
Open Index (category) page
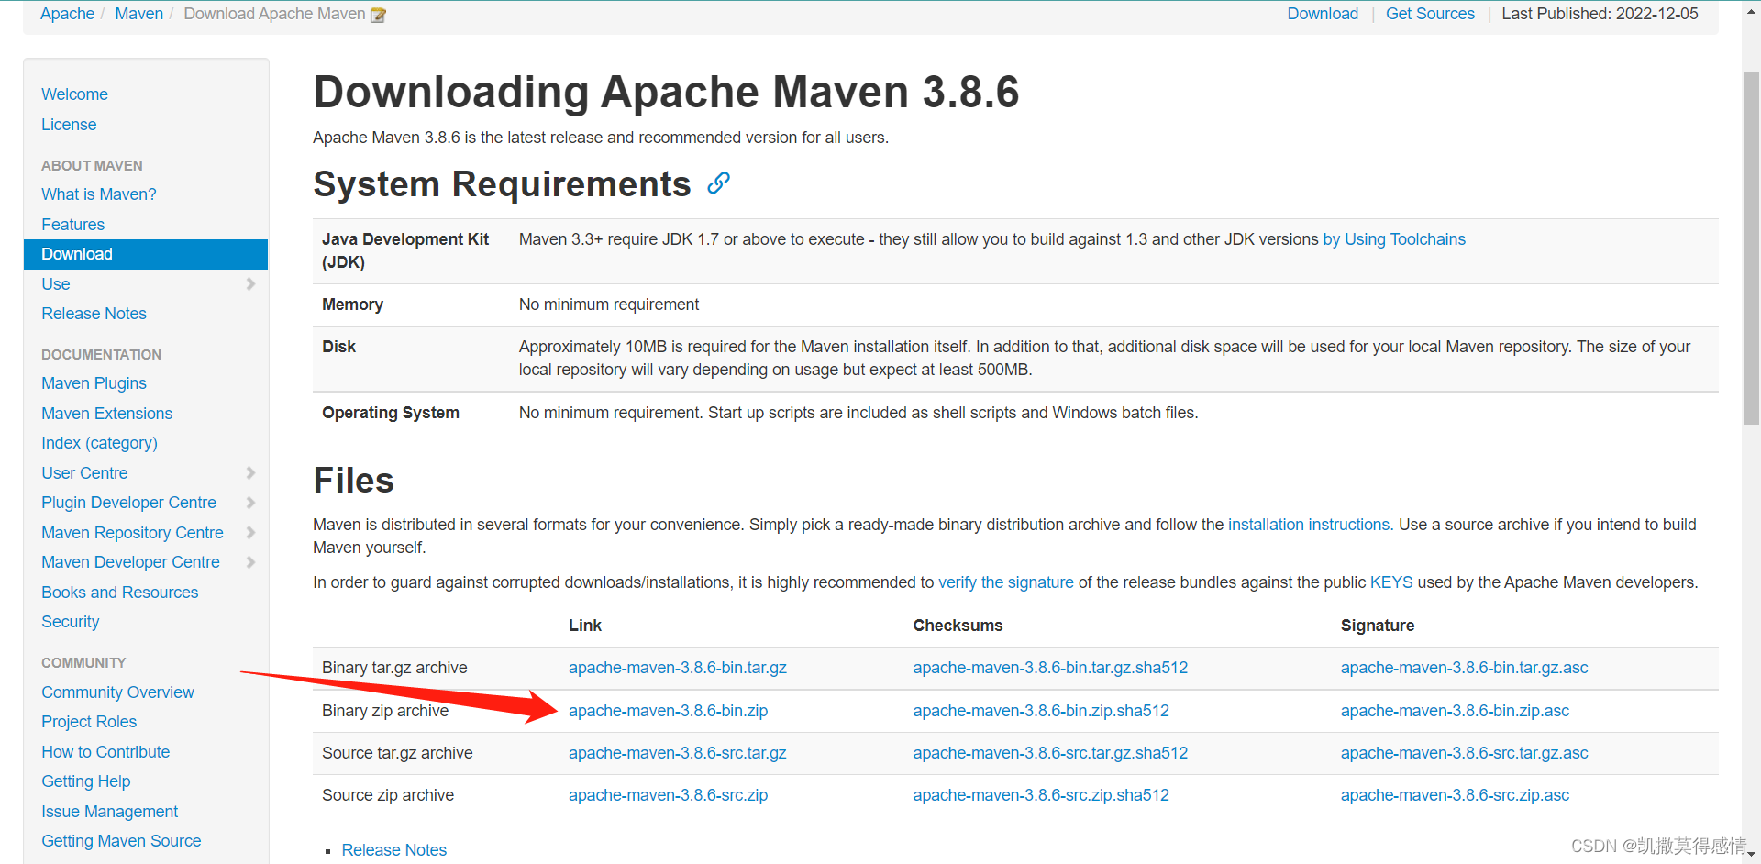point(99,443)
